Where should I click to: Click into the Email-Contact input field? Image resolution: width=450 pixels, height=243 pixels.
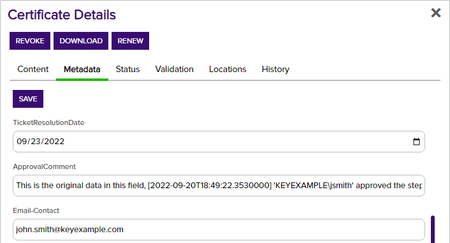tap(219, 230)
